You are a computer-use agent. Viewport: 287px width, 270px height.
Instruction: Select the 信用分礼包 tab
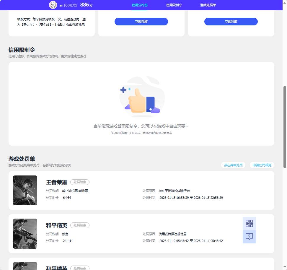pos(139,5)
